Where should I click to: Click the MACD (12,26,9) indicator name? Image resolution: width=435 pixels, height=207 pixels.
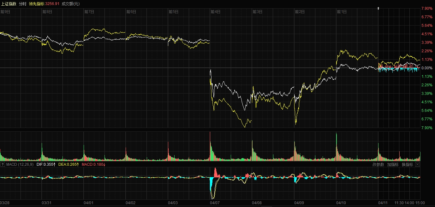click(20, 164)
